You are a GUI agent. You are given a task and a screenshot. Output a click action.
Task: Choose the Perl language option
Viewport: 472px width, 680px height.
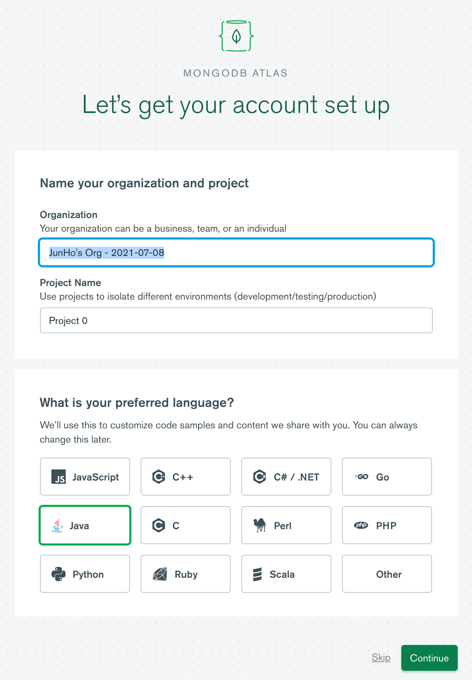[x=286, y=525]
